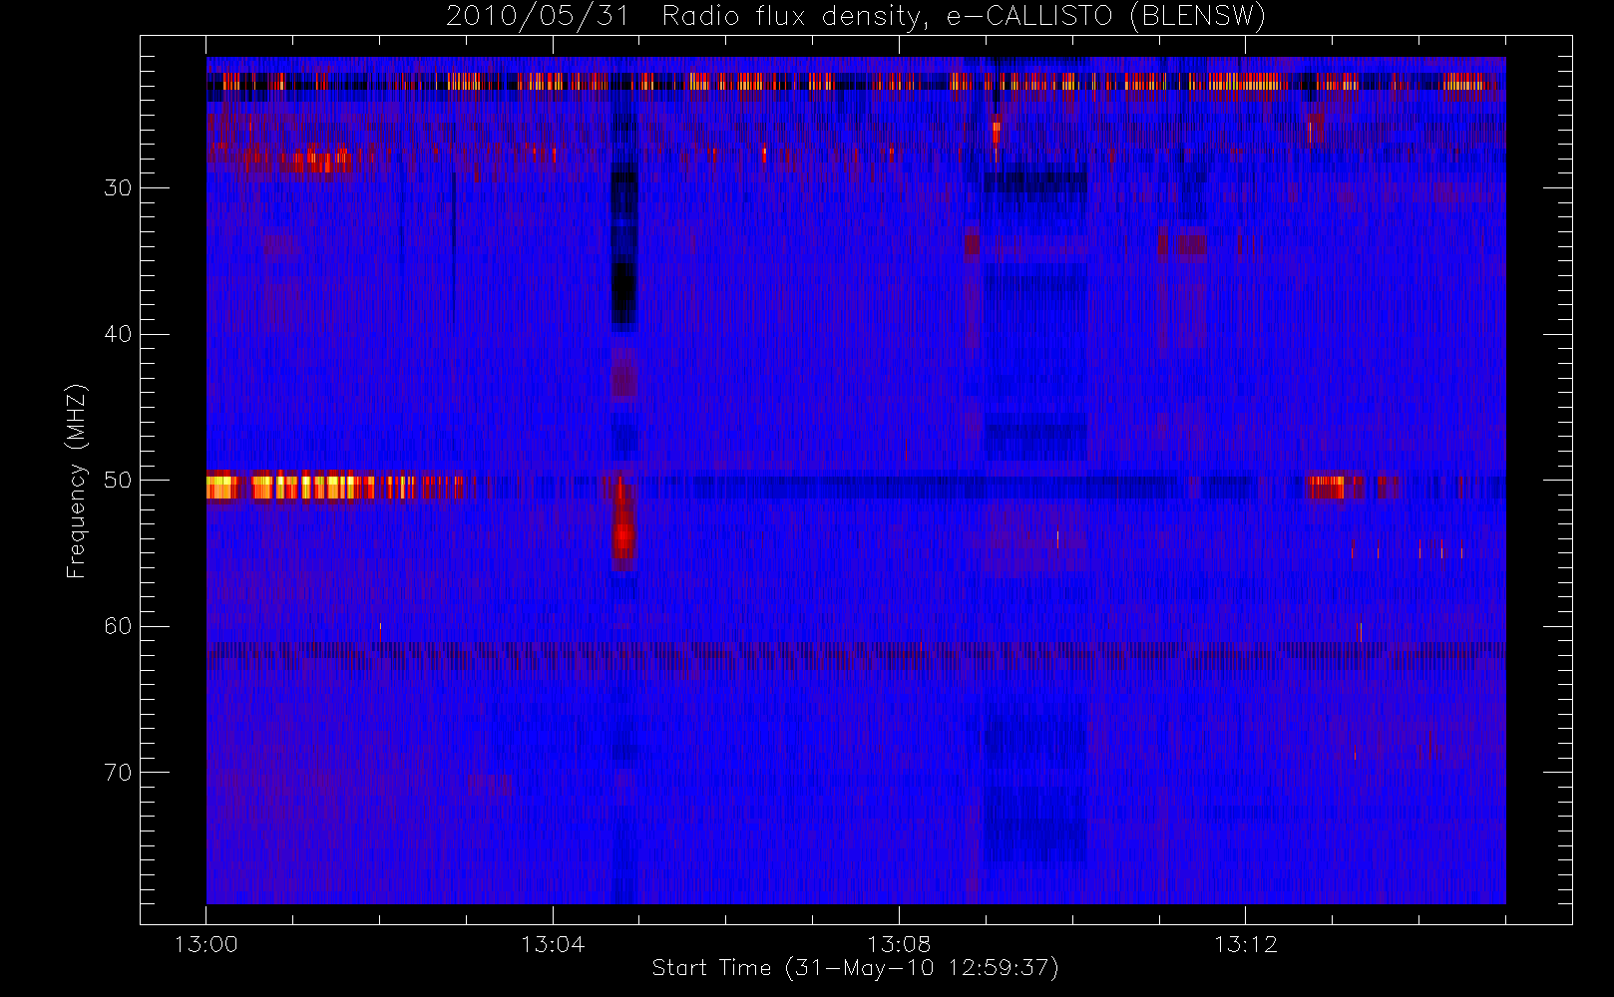The image size is (1614, 997).
Task: Click the 'Frequency (MHZ)' axis label
Action: click(x=76, y=481)
